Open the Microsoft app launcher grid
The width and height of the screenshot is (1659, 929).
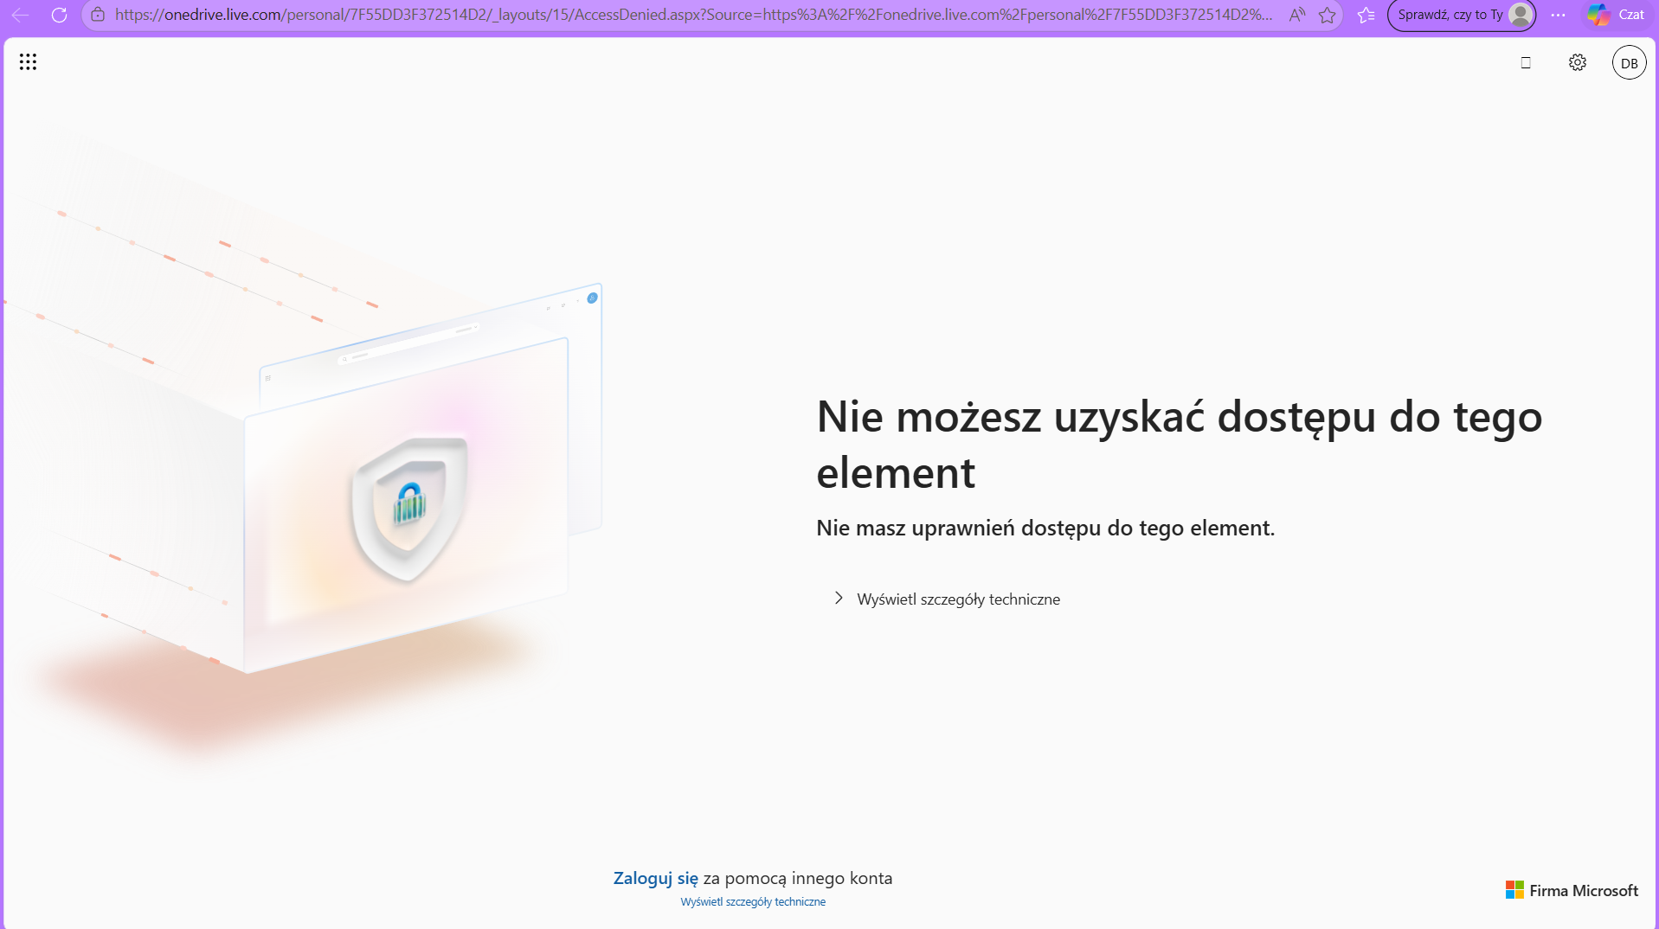(28, 62)
